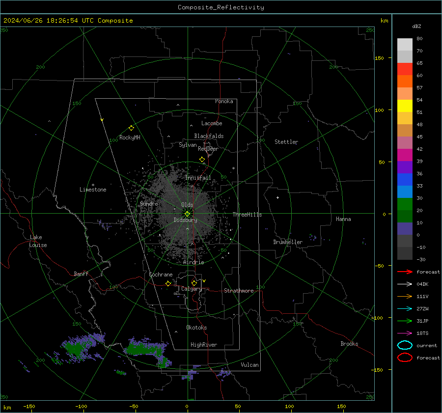Viewport: 442px width, 413px height.
Task: Click the yellow diamond marker at Didsbury radar center
Action: coord(188,214)
